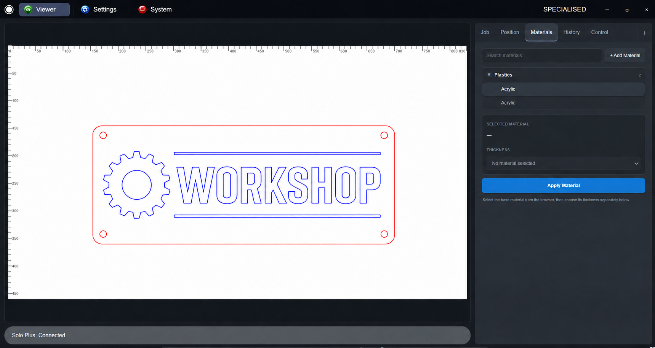Switch to the History tab
Image resolution: width=655 pixels, height=348 pixels.
571,32
